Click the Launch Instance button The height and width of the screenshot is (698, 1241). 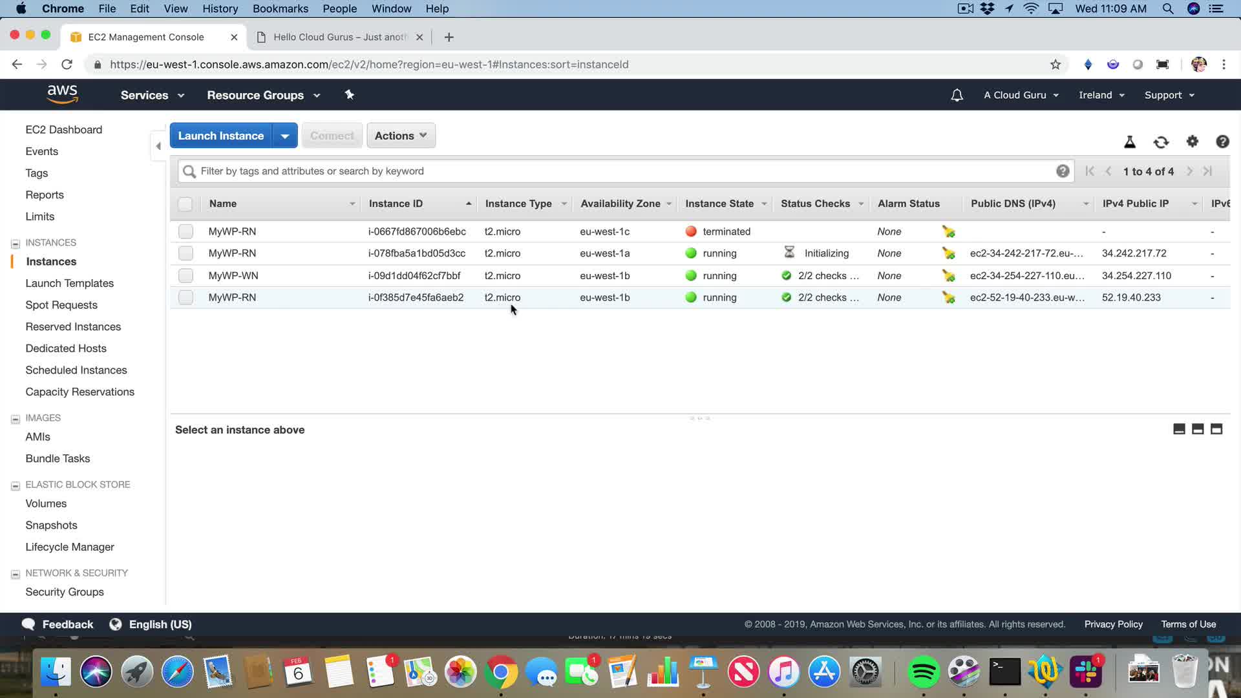tap(221, 136)
